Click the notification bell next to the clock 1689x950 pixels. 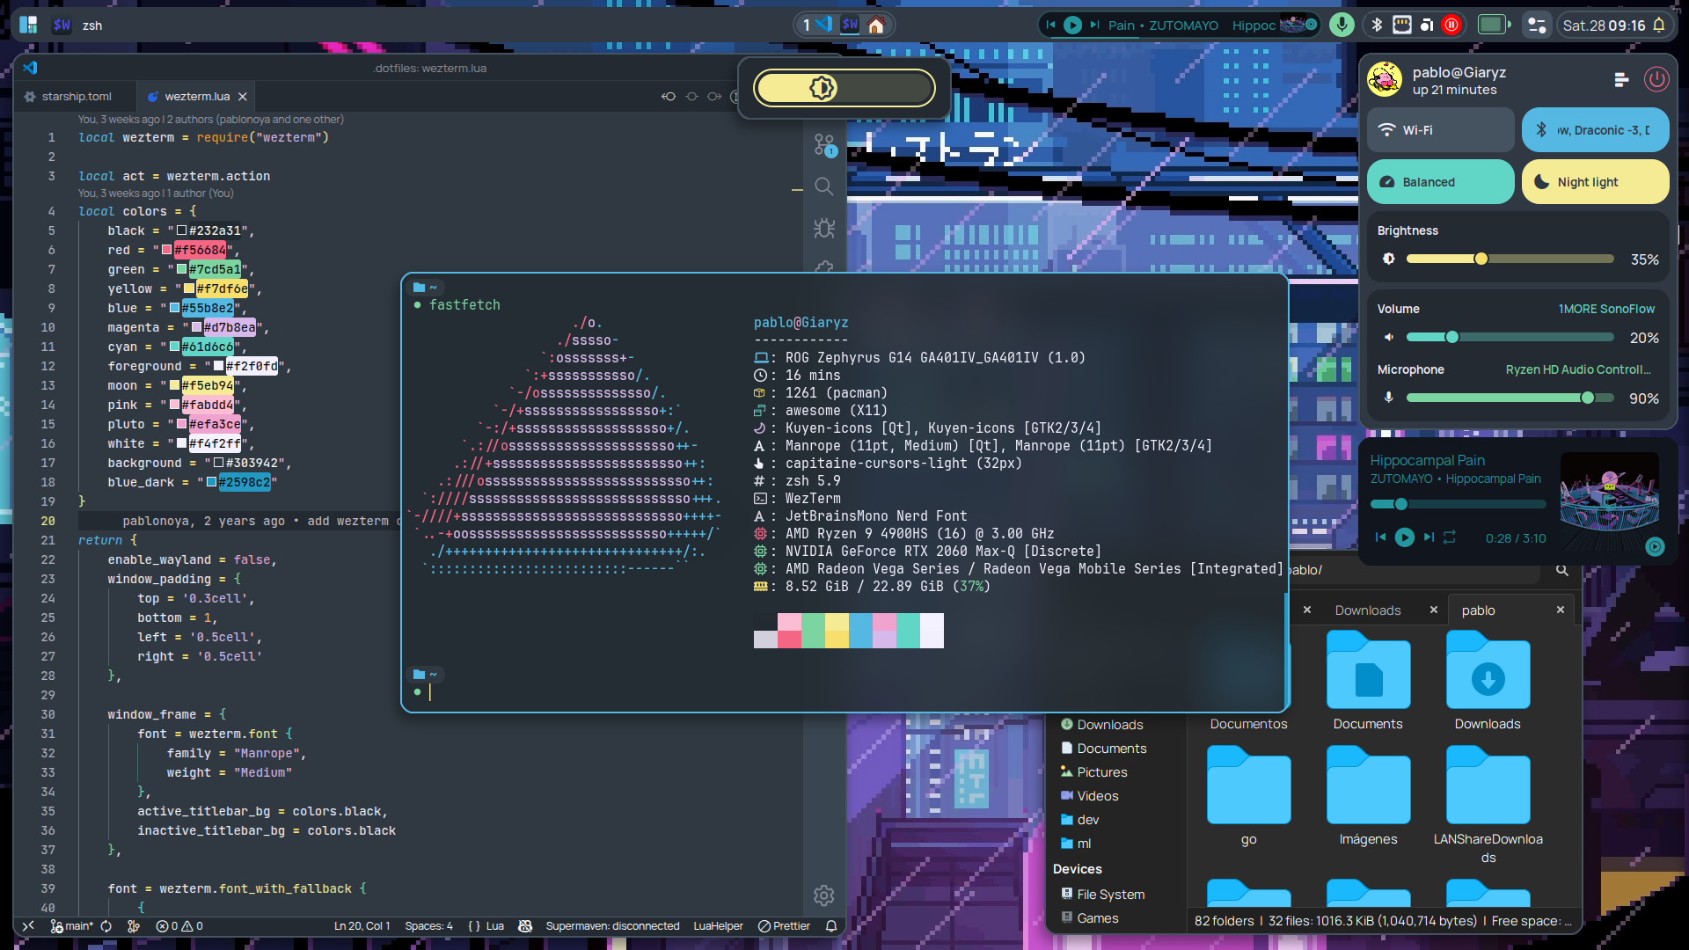(1659, 25)
